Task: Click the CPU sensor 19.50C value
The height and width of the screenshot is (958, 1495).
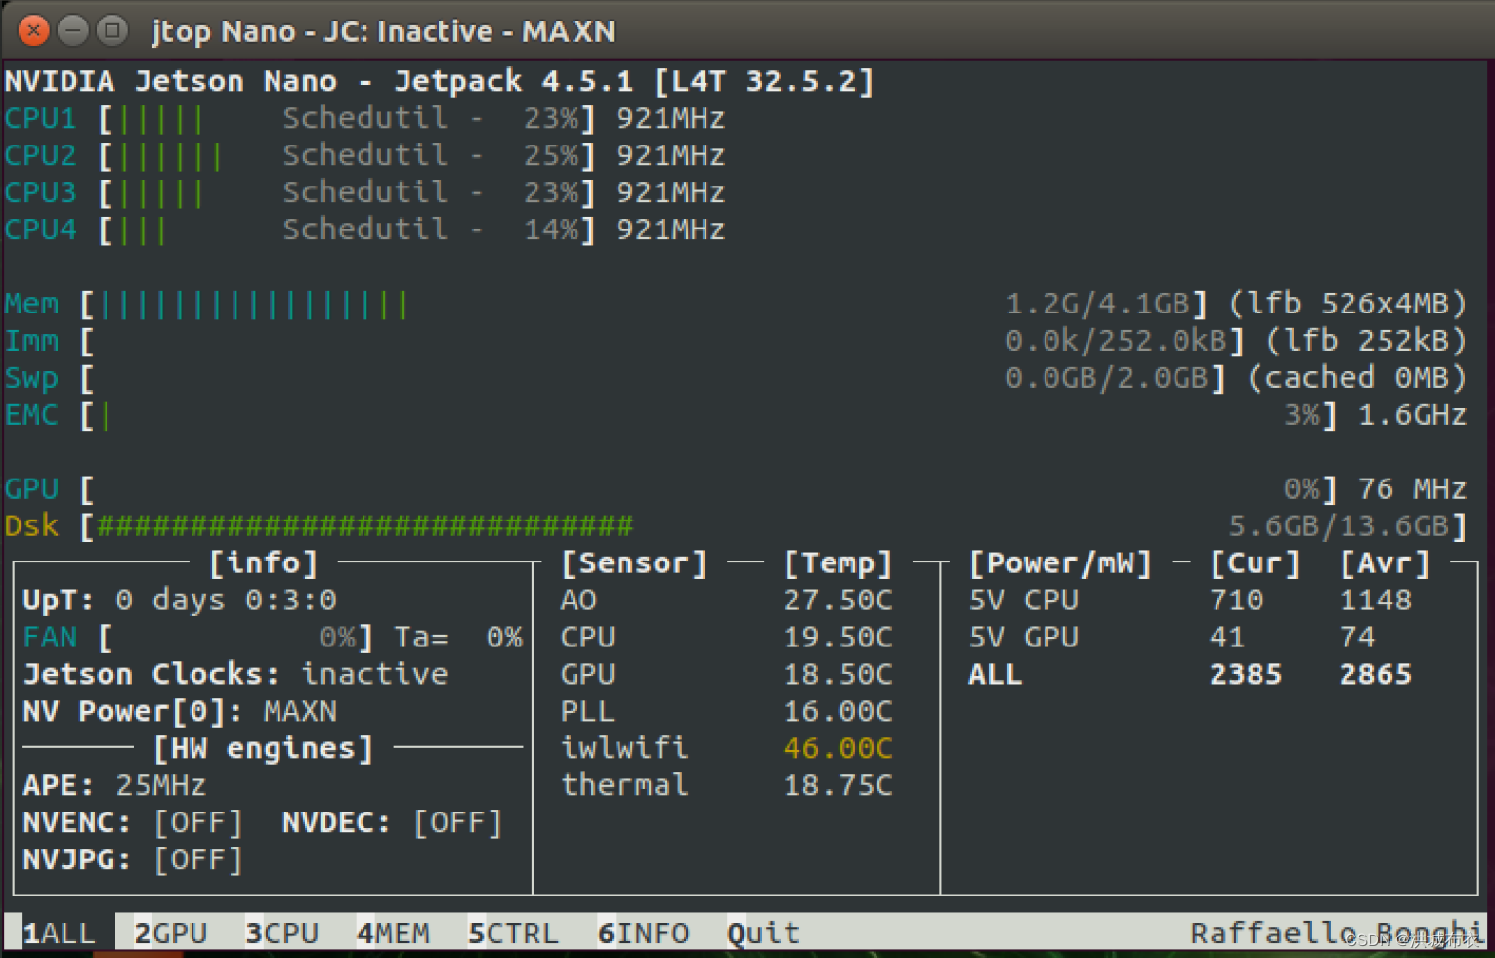Action: [x=838, y=637]
